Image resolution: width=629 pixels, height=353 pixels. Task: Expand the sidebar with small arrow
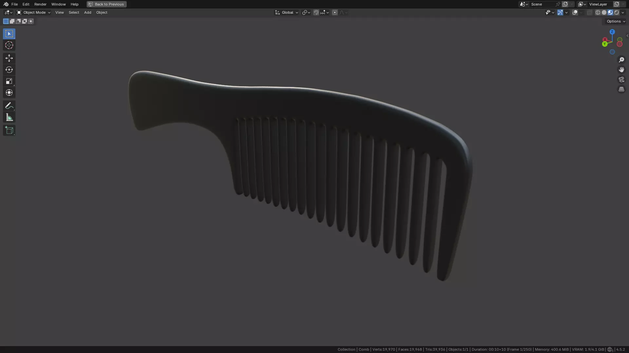click(x=627, y=36)
